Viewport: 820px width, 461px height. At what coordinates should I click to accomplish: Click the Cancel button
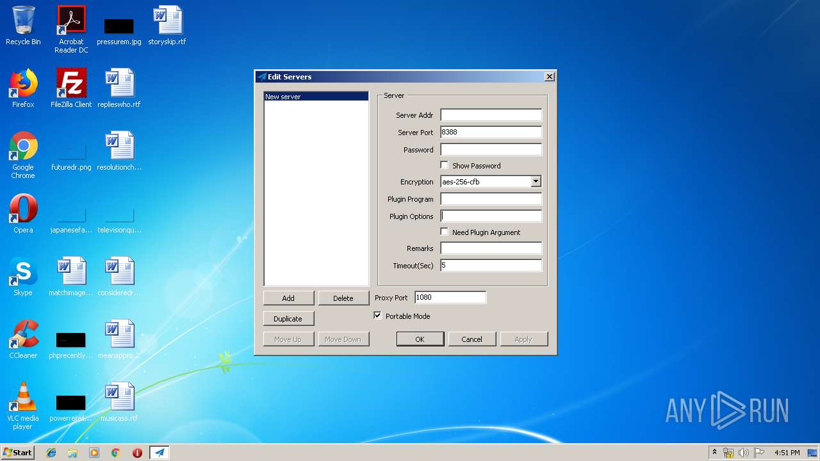471,339
